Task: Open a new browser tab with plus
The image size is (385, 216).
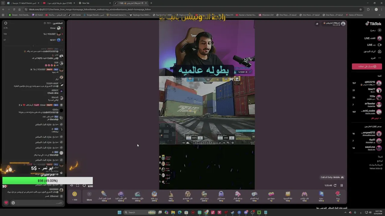Action: click(151, 3)
